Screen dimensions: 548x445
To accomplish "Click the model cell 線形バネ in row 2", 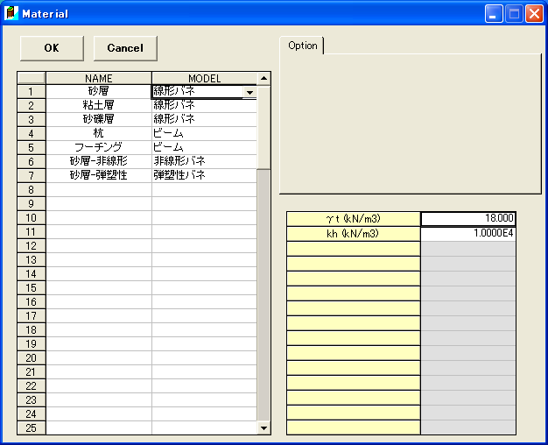I will [x=204, y=105].
